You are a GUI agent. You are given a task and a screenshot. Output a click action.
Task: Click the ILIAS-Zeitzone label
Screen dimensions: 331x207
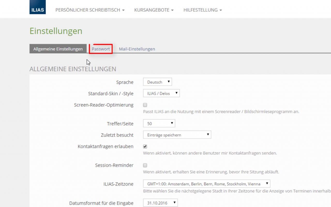coord(118,184)
